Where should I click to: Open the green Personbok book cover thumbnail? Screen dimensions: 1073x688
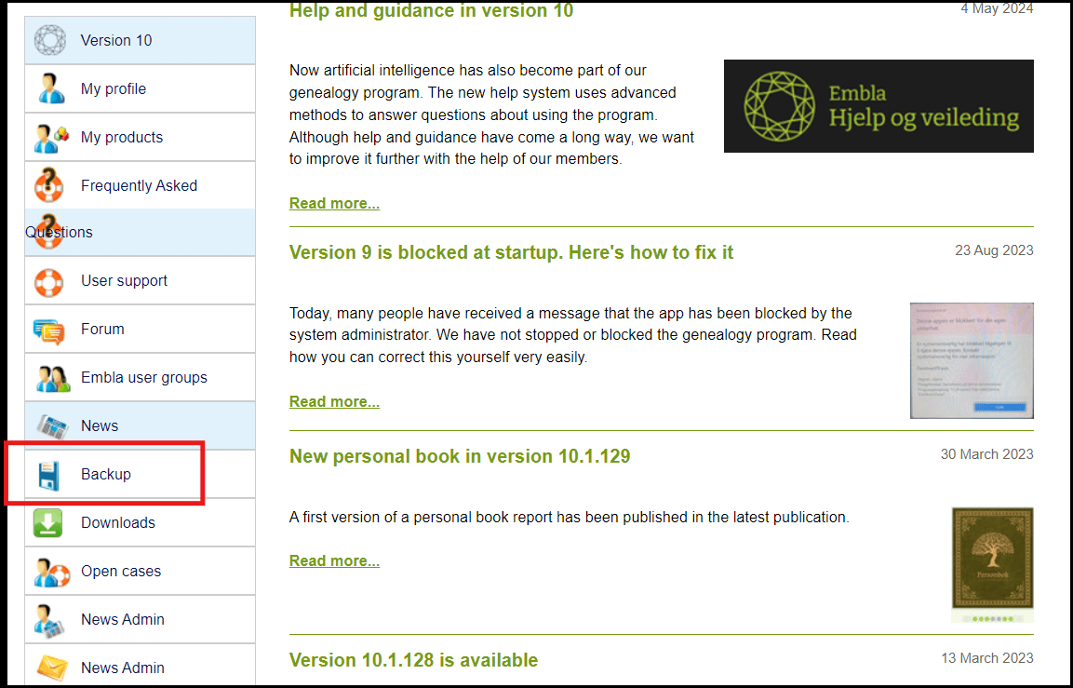point(992,560)
